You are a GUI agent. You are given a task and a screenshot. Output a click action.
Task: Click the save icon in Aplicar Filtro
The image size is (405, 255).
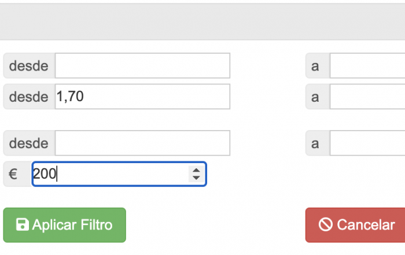pos(22,224)
